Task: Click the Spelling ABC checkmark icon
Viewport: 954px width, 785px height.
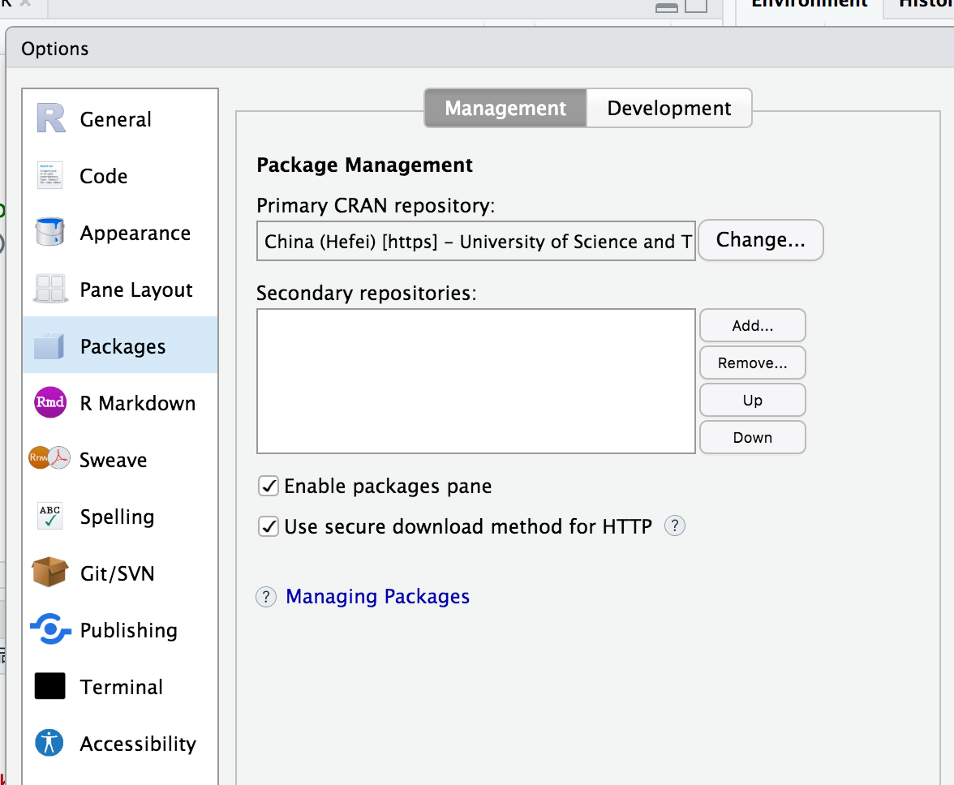Action: 50,517
